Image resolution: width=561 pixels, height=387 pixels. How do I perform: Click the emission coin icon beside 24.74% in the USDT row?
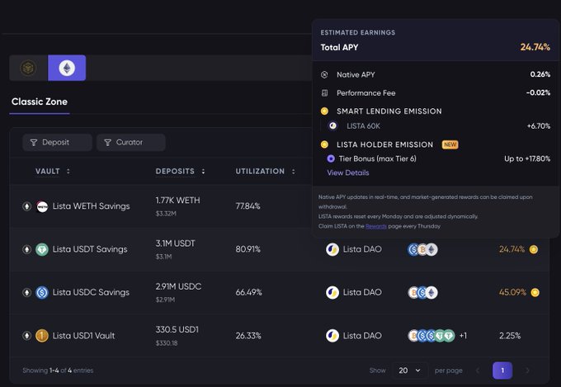coord(534,249)
